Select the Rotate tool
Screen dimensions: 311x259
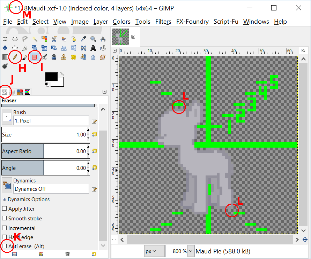pos(35,48)
